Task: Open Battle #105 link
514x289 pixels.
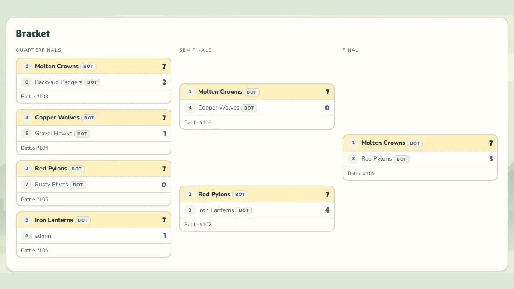Action: (34, 199)
